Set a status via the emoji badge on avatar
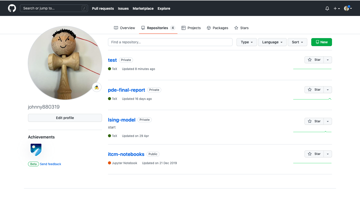 [97, 87]
